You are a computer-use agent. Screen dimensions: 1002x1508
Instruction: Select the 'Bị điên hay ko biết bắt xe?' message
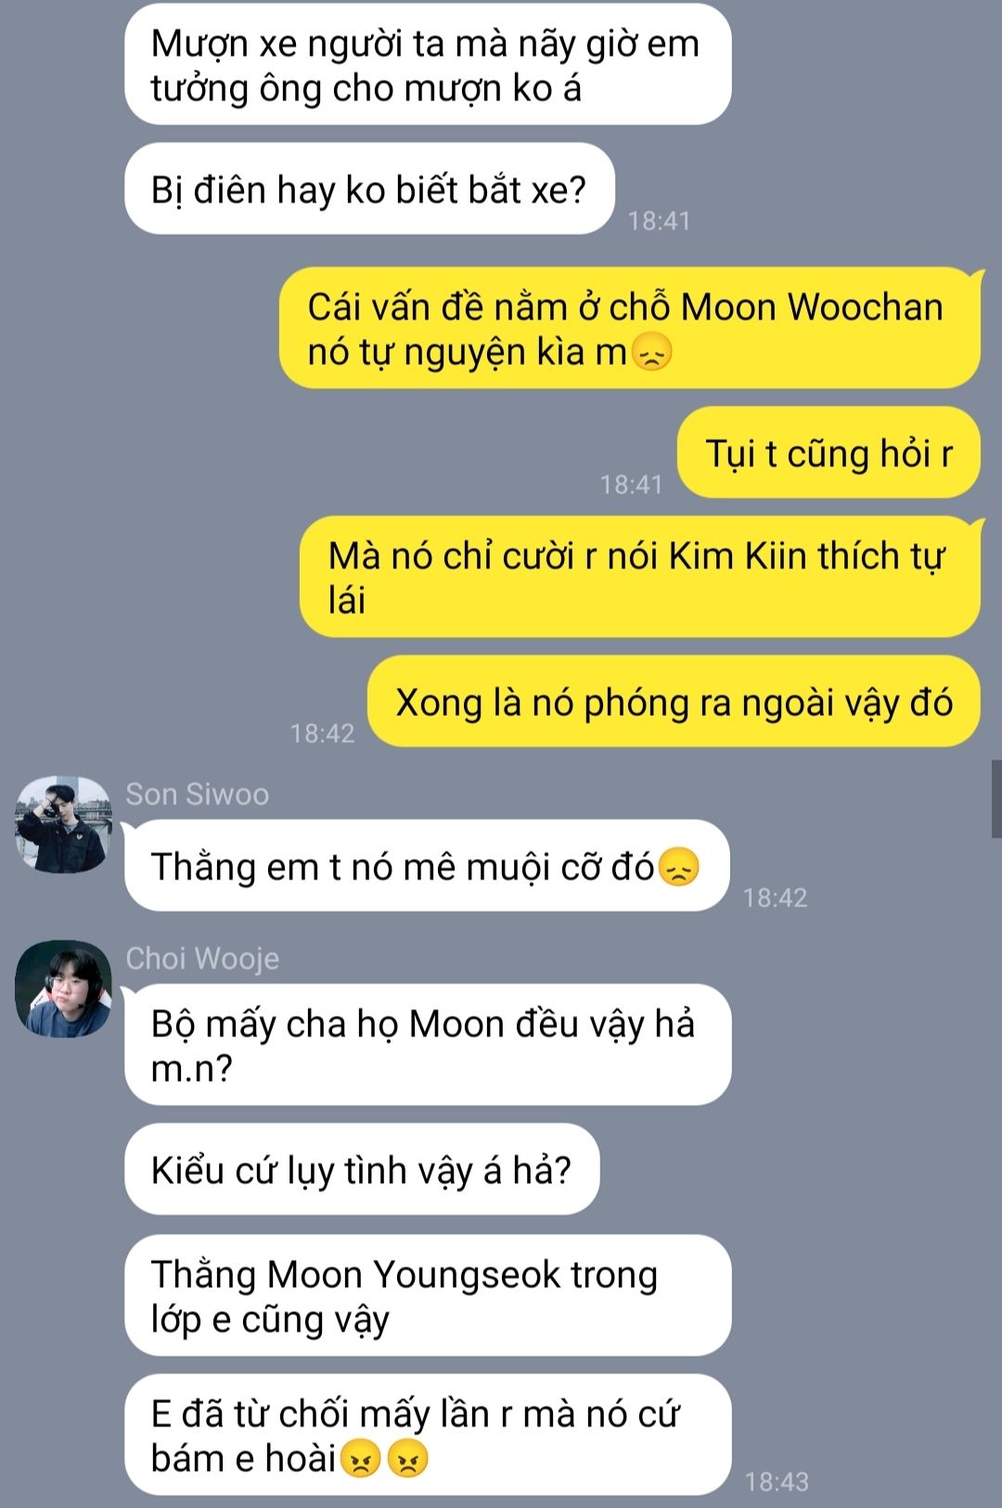[369, 188]
